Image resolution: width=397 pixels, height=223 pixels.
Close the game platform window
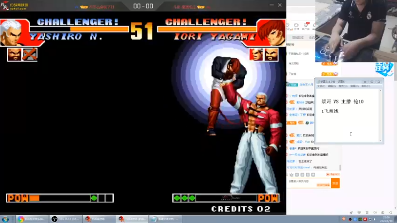280,5
